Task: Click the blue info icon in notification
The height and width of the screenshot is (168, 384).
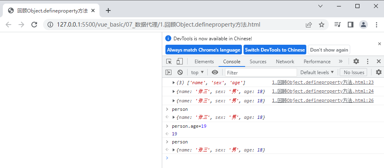Action: point(168,38)
